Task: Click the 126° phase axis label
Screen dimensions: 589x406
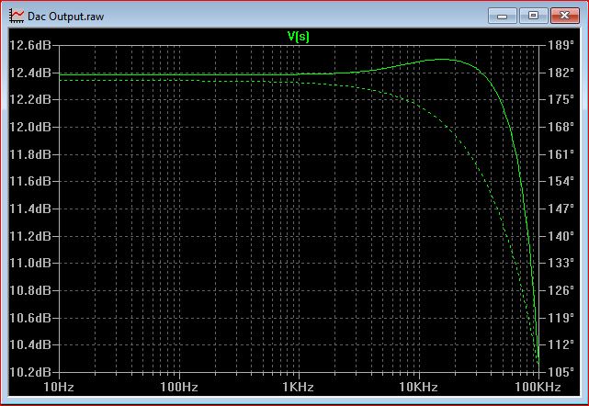Action: [561, 290]
